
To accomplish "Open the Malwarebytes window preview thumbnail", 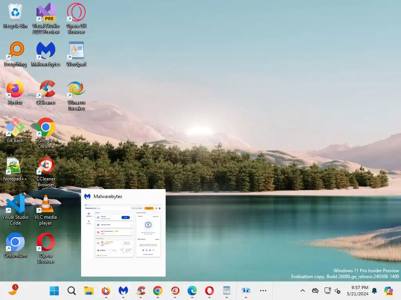I will click(x=123, y=233).
